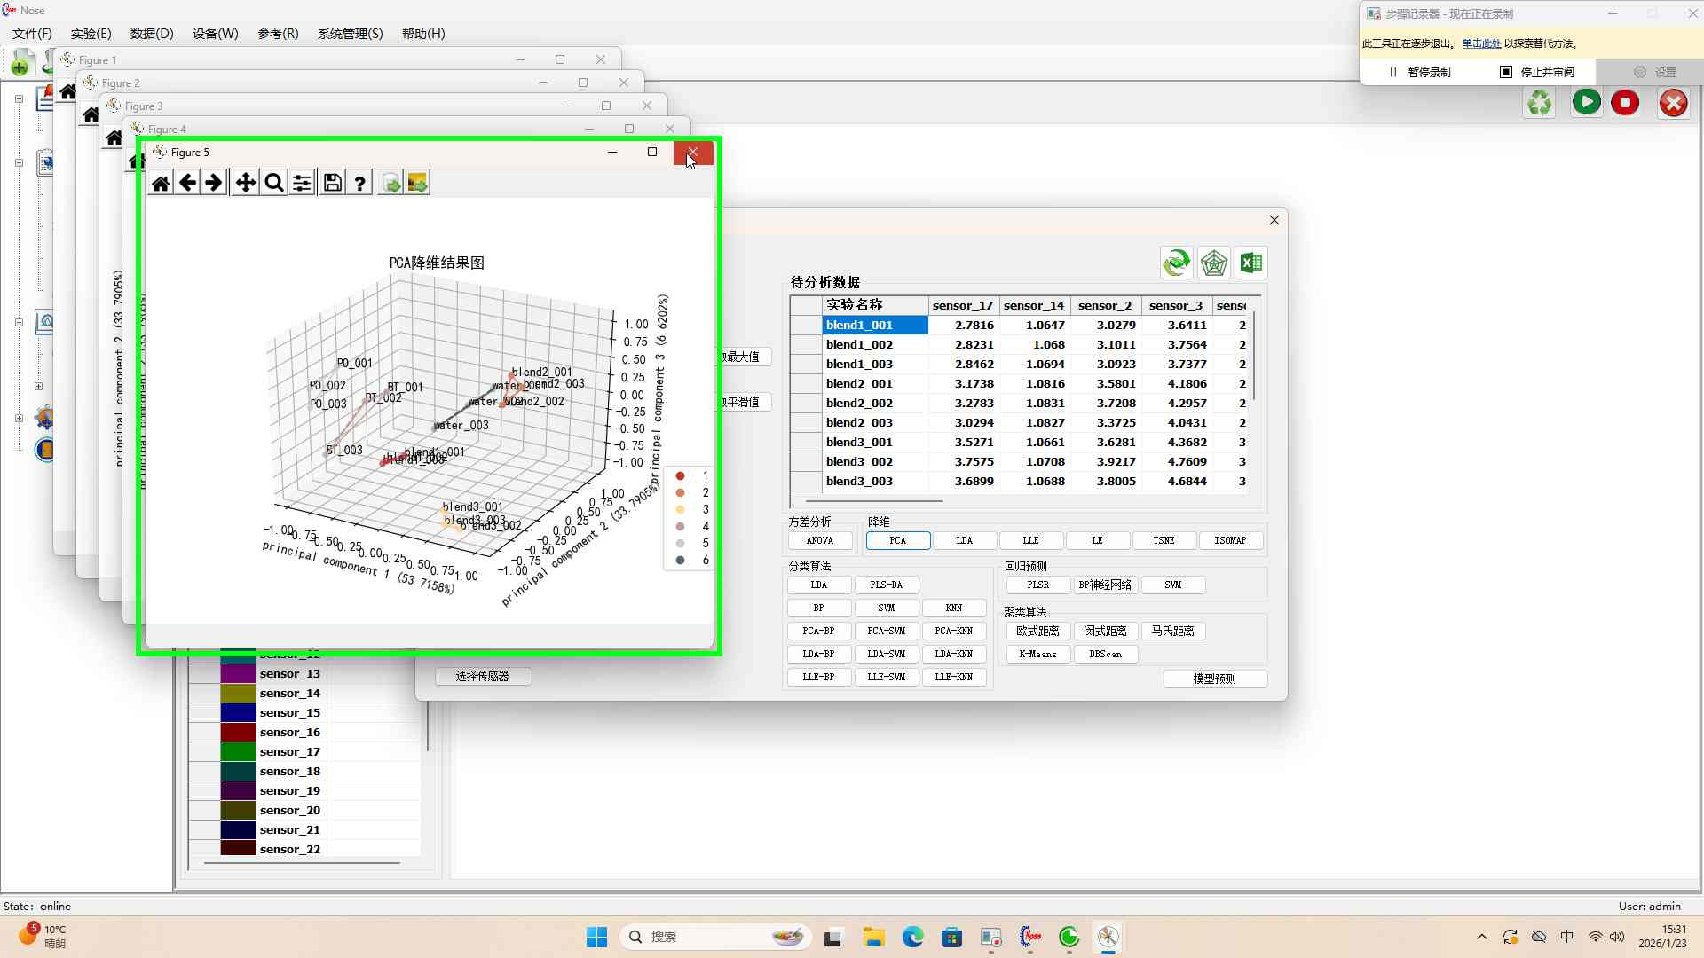Screen dimensions: 1704x958
Task: Activate the Zoom magnifier tool in Figure 5
Action: tap(274, 184)
